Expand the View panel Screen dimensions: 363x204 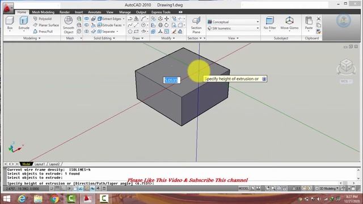233,38
